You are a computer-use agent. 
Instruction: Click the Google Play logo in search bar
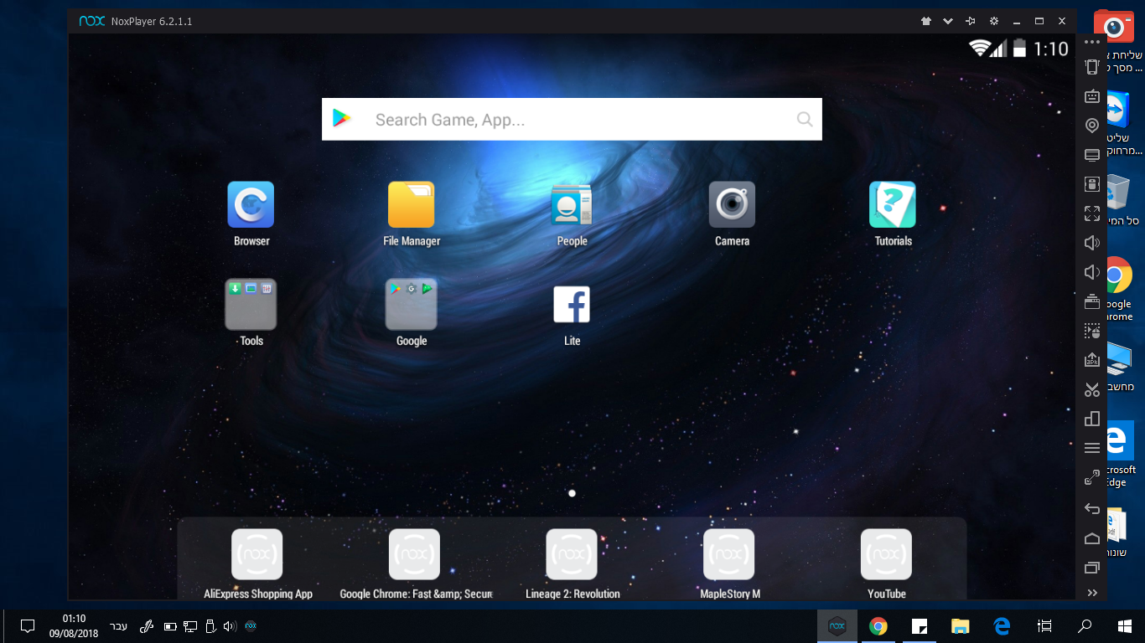click(341, 119)
